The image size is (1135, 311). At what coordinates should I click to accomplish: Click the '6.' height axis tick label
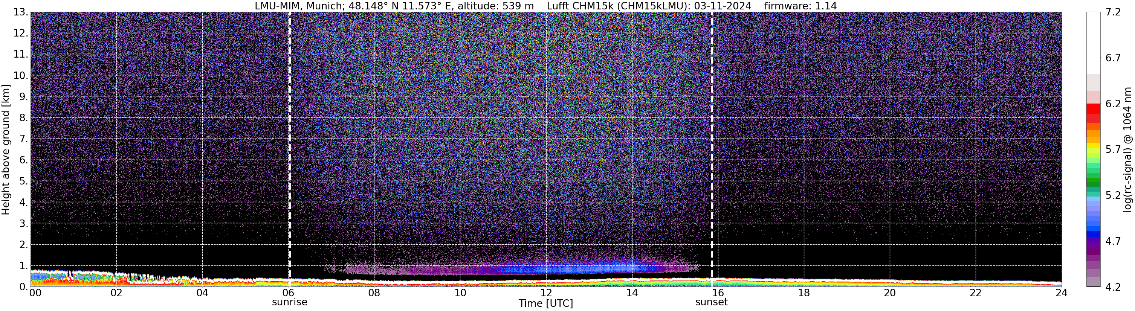pos(24,160)
